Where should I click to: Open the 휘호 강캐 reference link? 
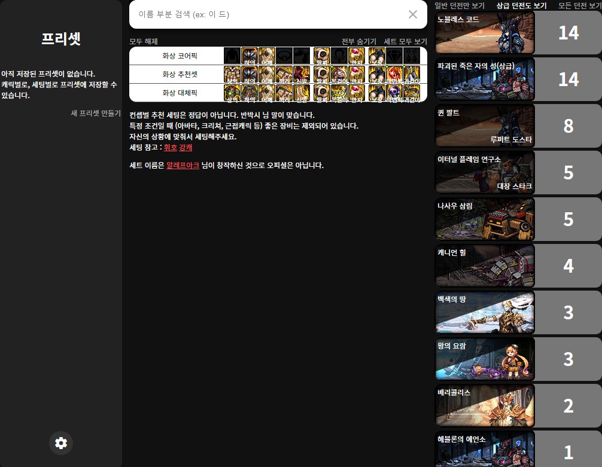178,147
